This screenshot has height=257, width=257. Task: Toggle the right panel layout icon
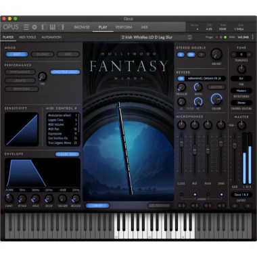(61, 27)
